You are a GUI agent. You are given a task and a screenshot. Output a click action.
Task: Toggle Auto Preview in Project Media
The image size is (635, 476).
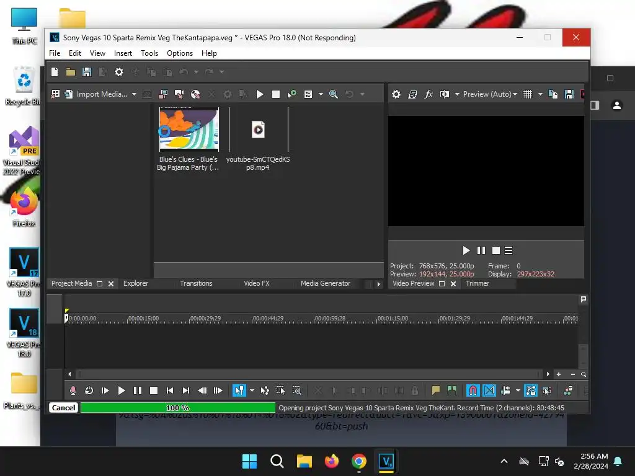[x=291, y=94]
